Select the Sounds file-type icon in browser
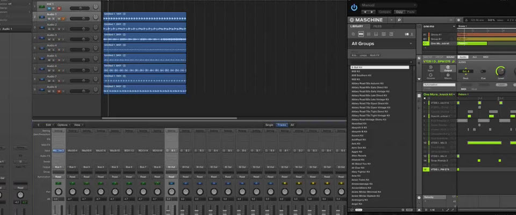The width and height of the screenshot is (516, 215). point(369,34)
